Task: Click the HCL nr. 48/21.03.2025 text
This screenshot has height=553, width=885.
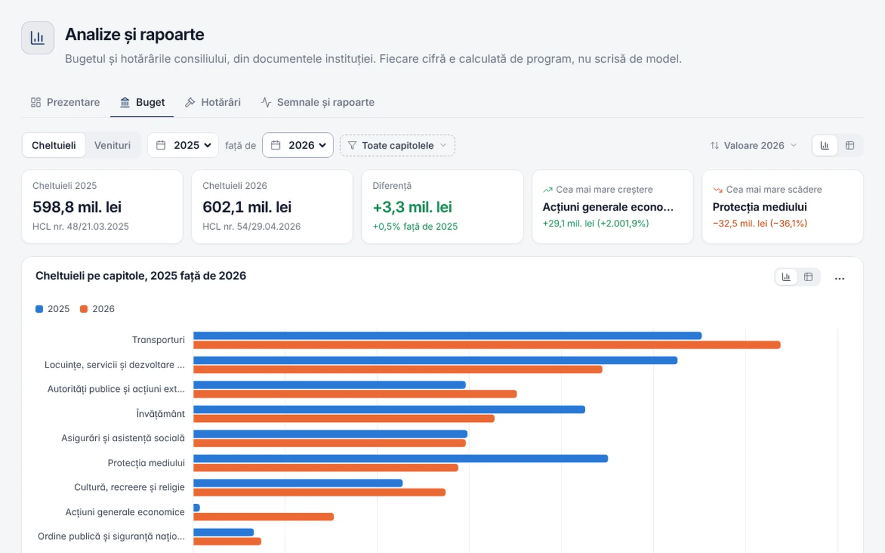Action: pos(81,226)
